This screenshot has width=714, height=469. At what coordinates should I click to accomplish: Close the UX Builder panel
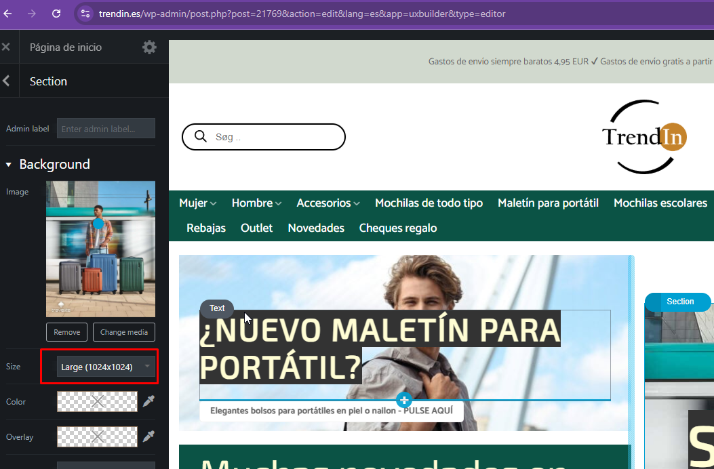click(6, 47)
